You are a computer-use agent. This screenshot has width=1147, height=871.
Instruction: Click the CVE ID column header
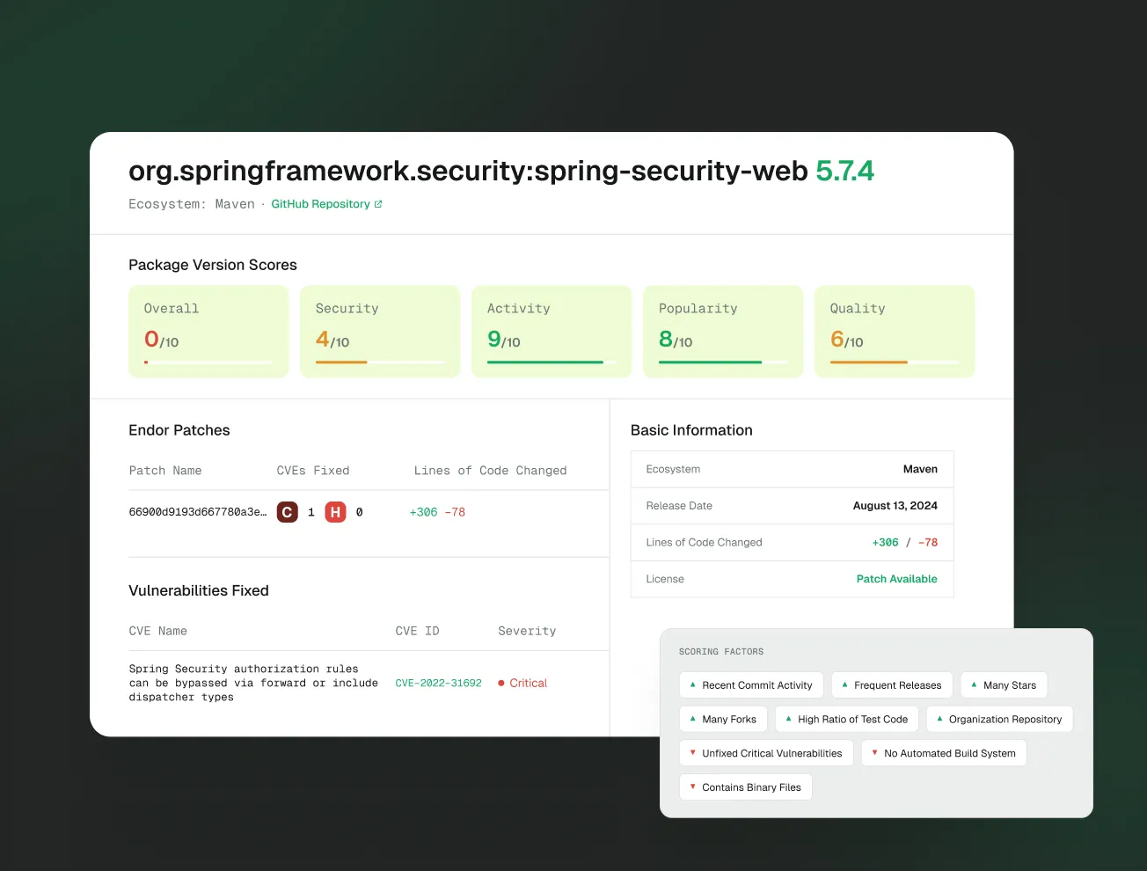point(417,631)
